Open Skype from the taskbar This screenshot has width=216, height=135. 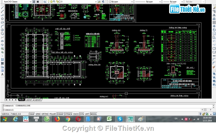120,119
